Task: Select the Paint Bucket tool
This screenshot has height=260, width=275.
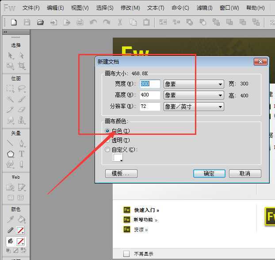Action: point(21,219)
